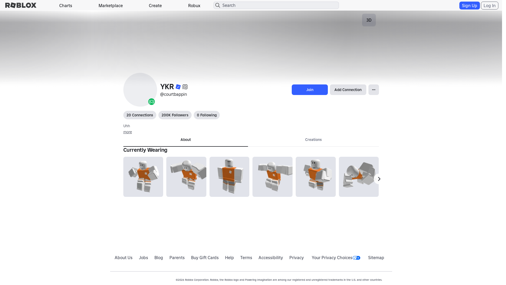This screenshot has width=506, height=285.
Task: Click the Add Connection button
Action: tap(348, 90)
